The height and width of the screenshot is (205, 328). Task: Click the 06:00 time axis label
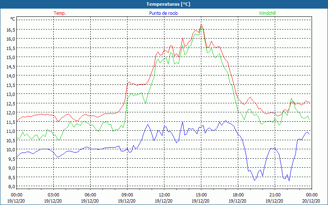click(x=90, y=195)
